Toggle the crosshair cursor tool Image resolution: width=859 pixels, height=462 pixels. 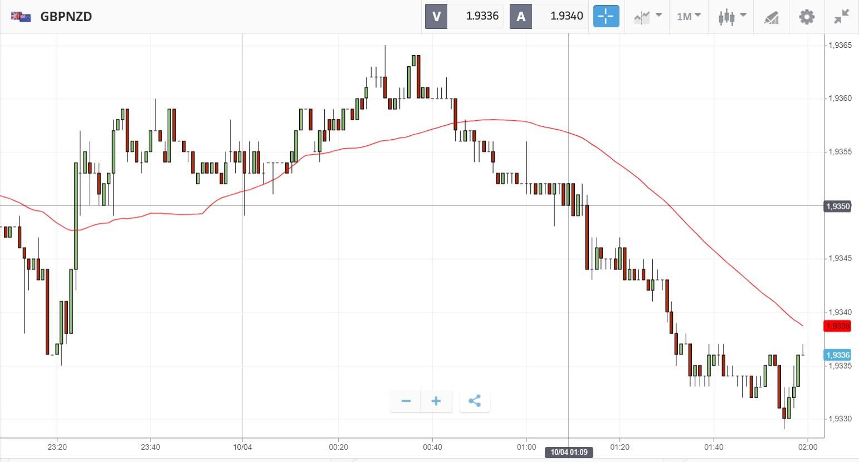pyautogui.click(x=606, y=16)
